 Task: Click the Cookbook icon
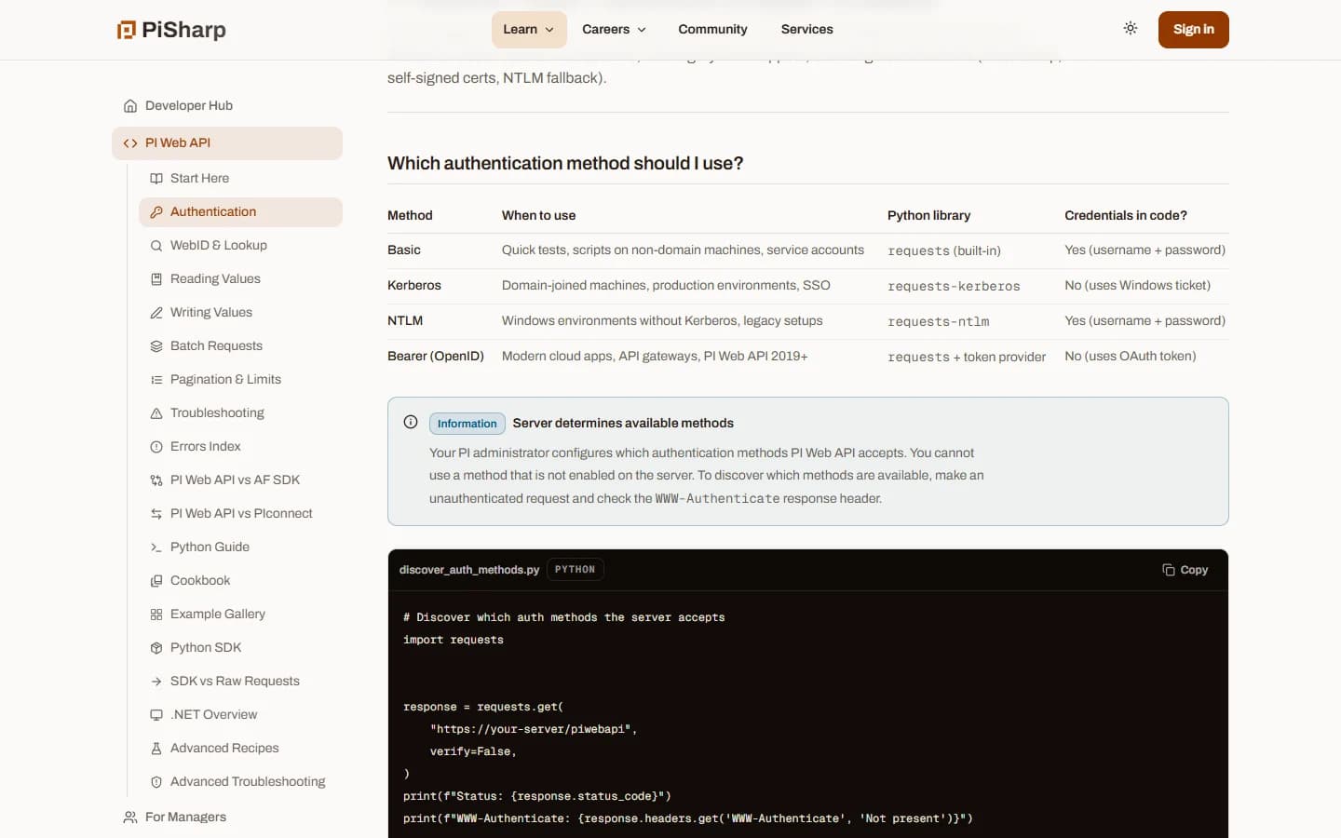[x=156, y=581]
